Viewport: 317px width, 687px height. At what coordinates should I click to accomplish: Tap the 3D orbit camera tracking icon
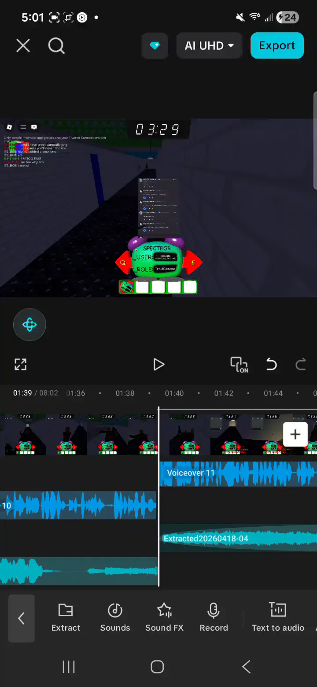tap(29, 325)
